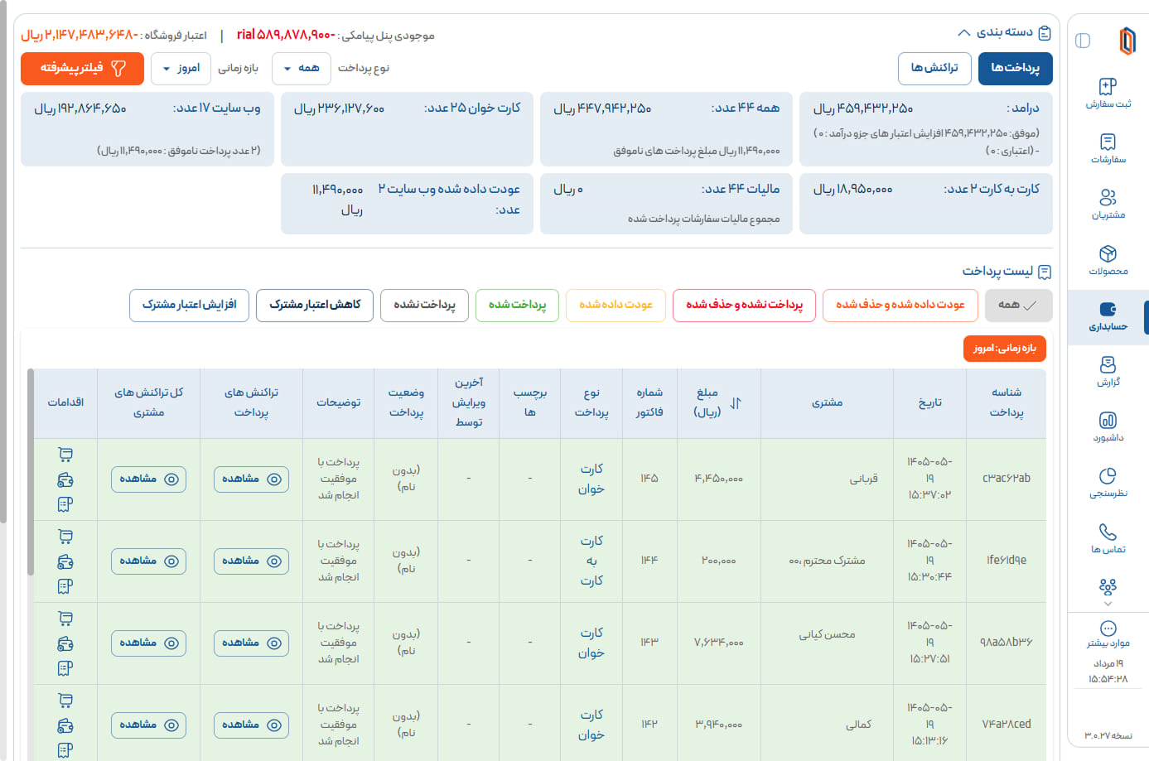The height and width of the screenshot is (761, 1149).
Task: Click cart icon in row 1fe71d9e
Action: [65, 536]
